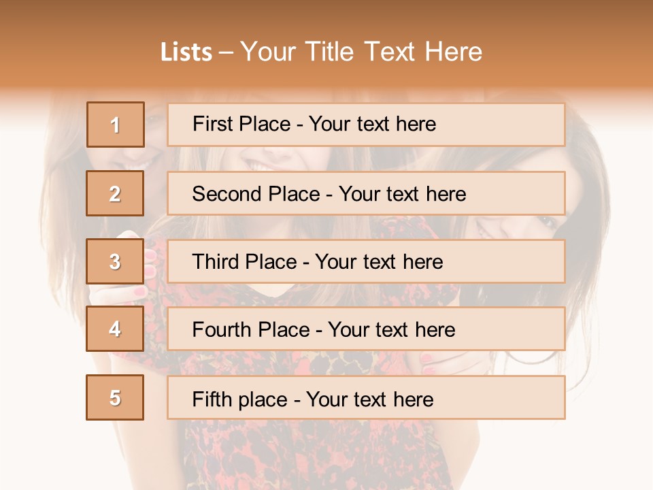Click the number 3 box

115,261
